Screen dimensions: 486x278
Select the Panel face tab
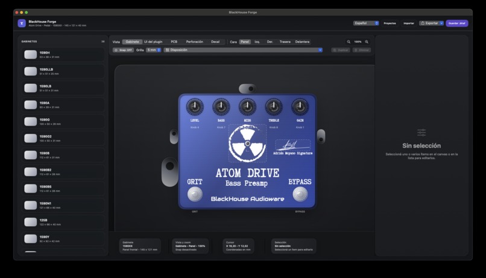click(245, 42)
